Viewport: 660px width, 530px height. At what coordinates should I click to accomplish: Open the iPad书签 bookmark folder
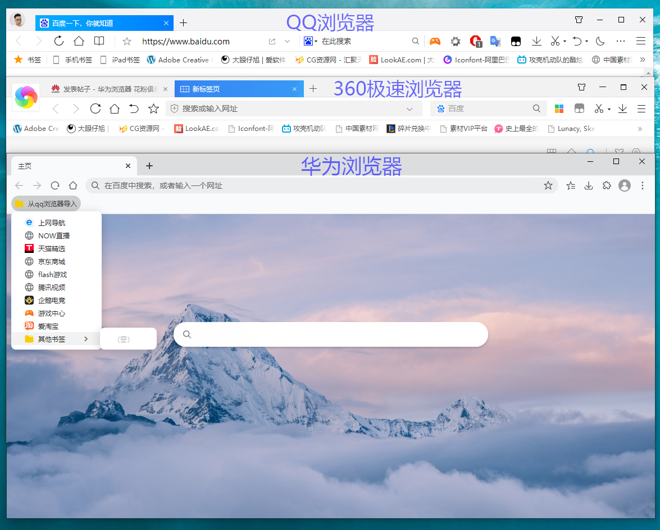pos(120,60)
